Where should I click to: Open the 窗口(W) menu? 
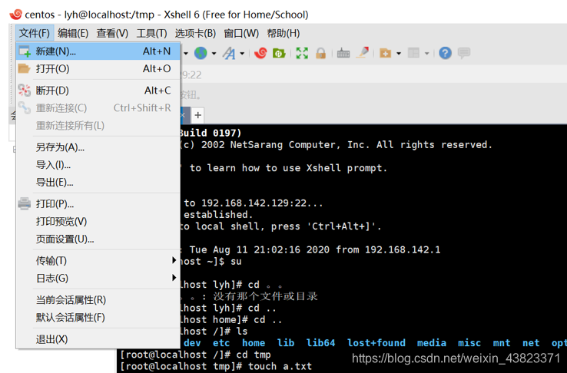point(241,33)
